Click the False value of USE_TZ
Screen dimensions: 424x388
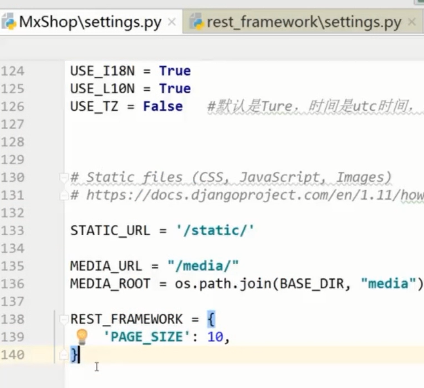(x=163, y=106)
